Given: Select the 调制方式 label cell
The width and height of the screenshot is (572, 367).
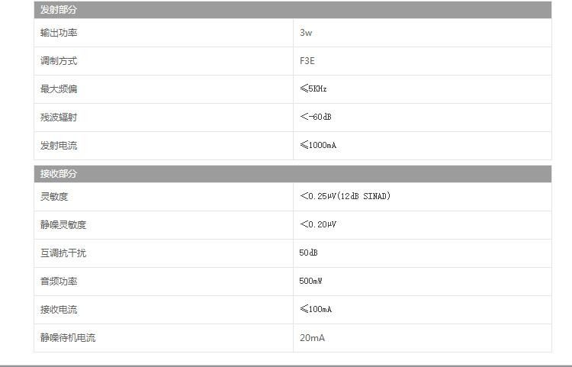Looking at the screenshot, I should pos(59,61).
